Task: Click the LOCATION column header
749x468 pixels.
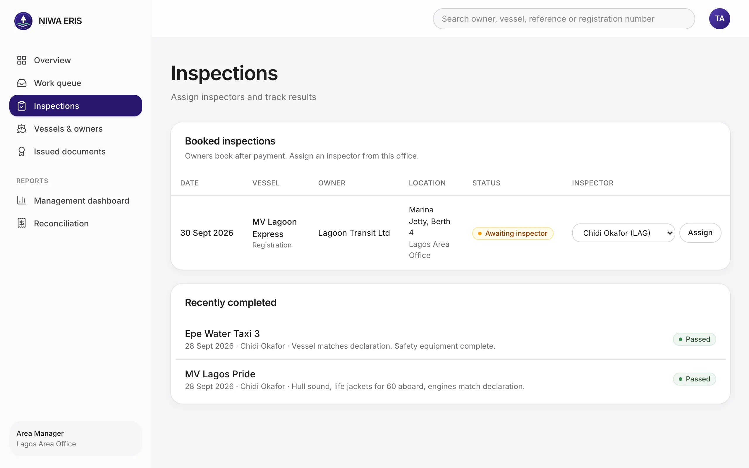Action: [427, 183]
